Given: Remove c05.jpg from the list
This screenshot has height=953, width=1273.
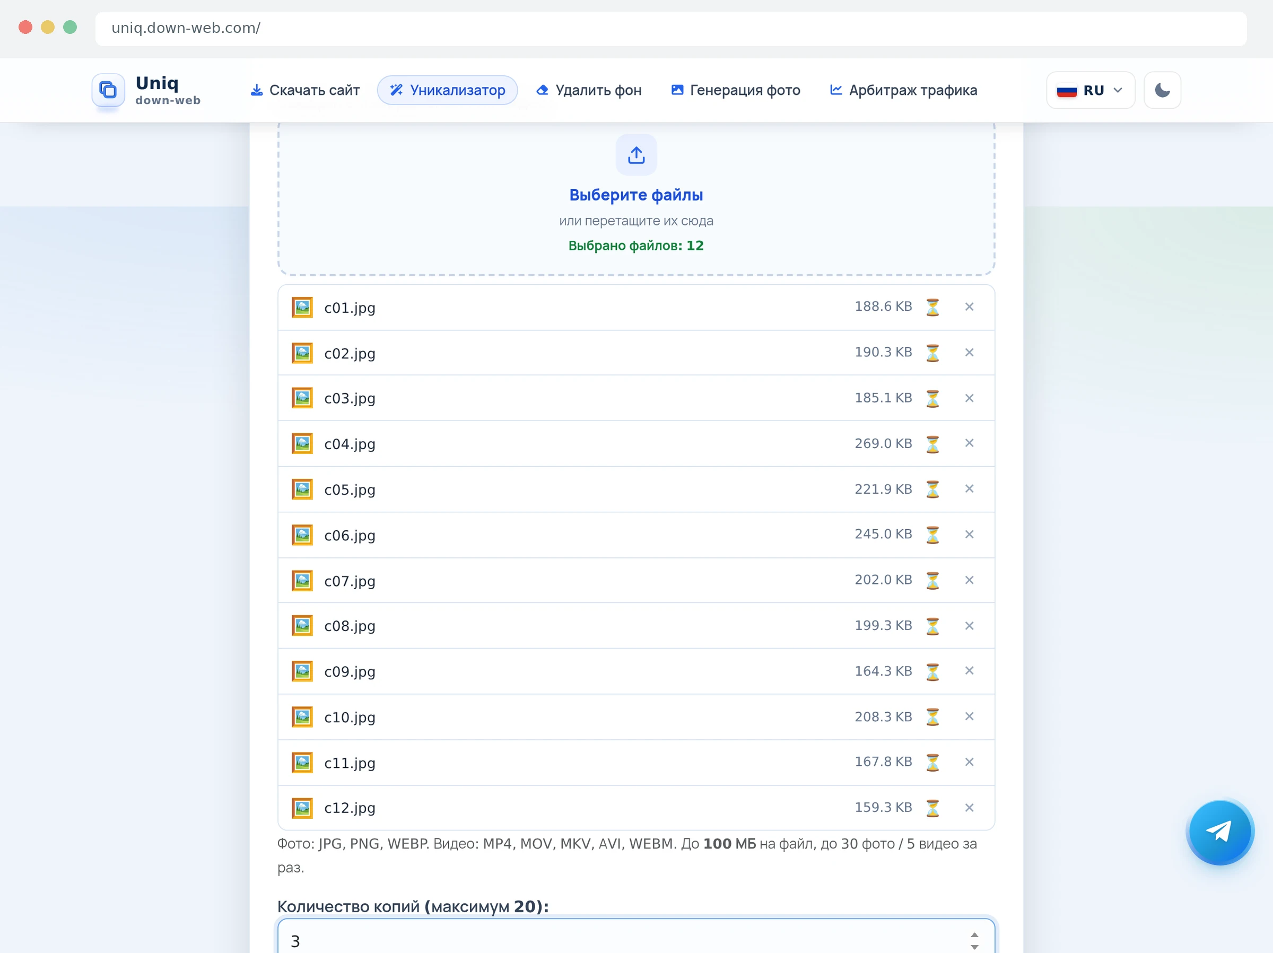Looking at the screenshot, I should (969, 488).
